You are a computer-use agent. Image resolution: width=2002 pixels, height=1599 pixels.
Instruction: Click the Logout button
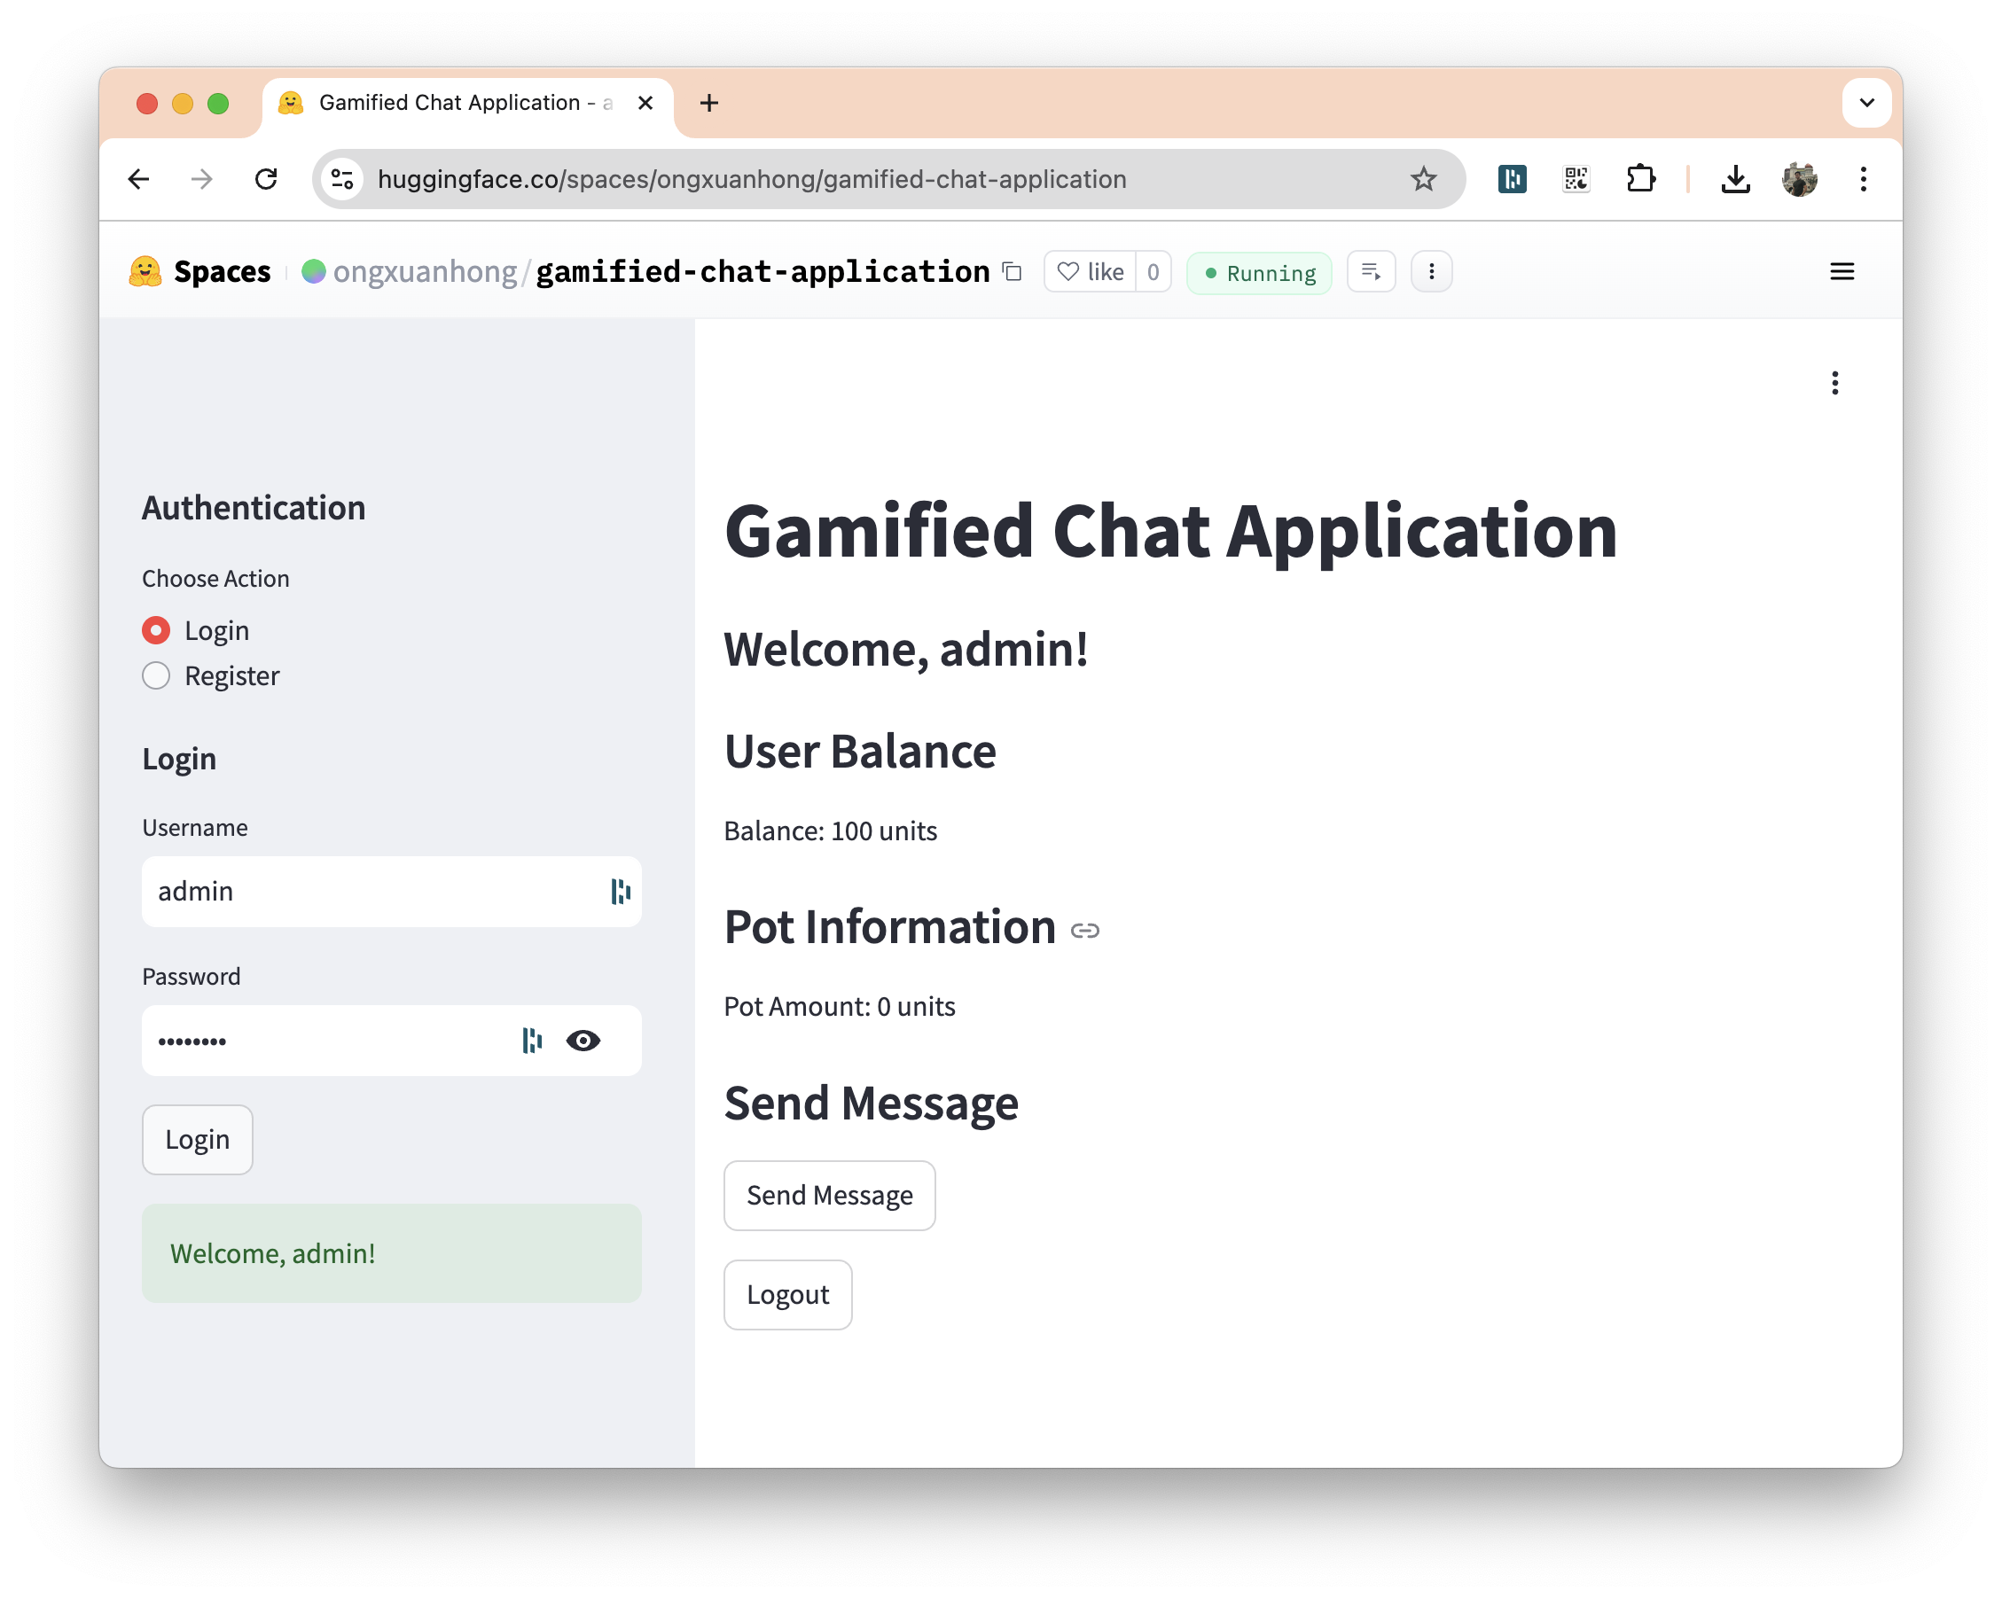(x=787, y=1295)
